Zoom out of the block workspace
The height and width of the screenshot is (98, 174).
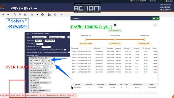pyautogui.click(x=20, y=14)
